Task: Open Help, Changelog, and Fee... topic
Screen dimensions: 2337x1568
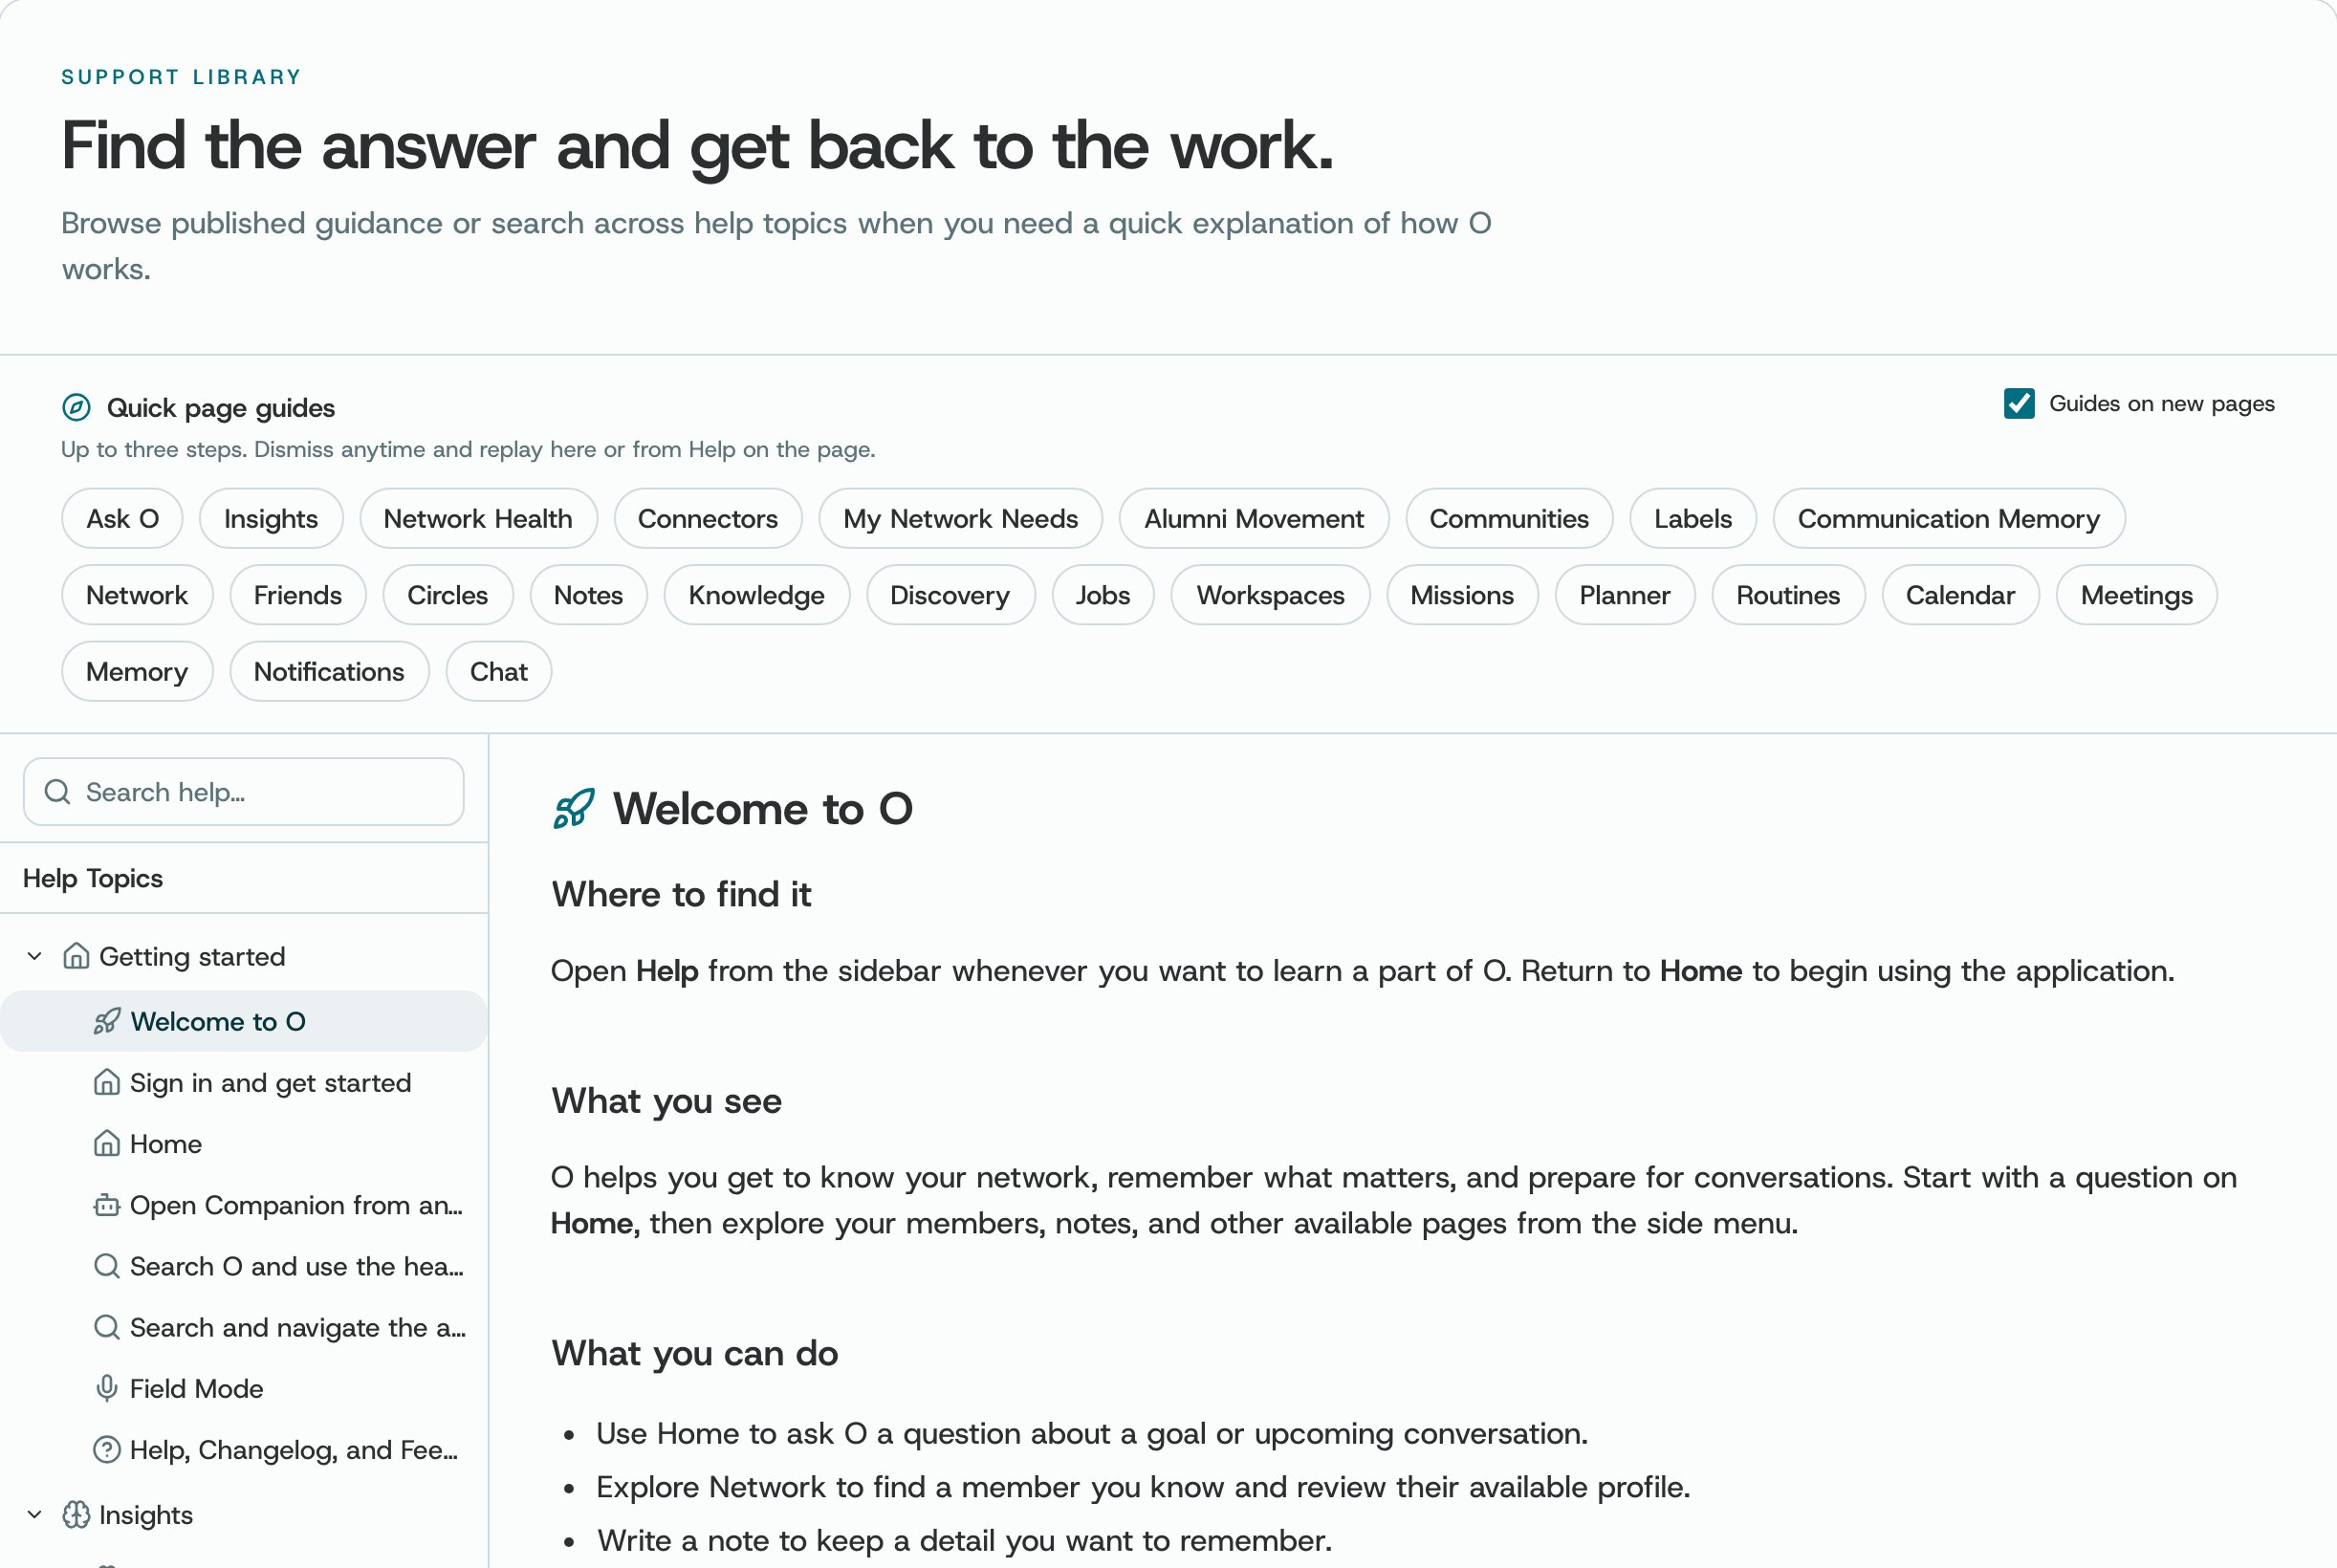Action: pyautogui.click(x=244, y=1450)
